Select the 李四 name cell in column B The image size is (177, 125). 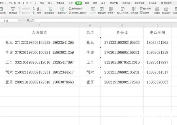pyautogui.click(x=90, y=52)
